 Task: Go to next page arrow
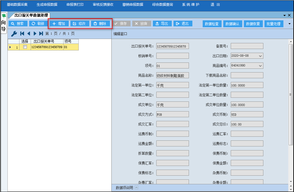[x=35, y=34]
